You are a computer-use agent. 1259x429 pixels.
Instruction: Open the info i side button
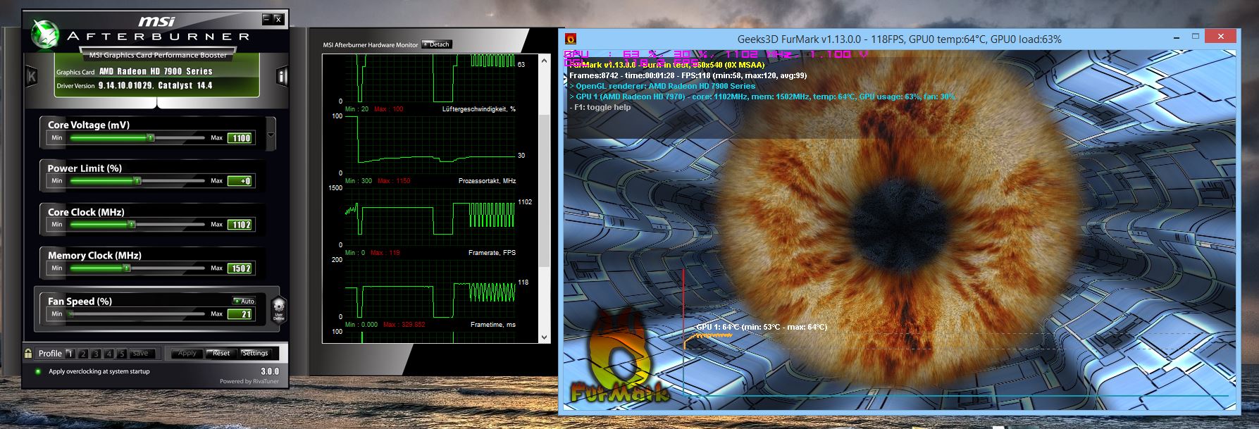283,75
